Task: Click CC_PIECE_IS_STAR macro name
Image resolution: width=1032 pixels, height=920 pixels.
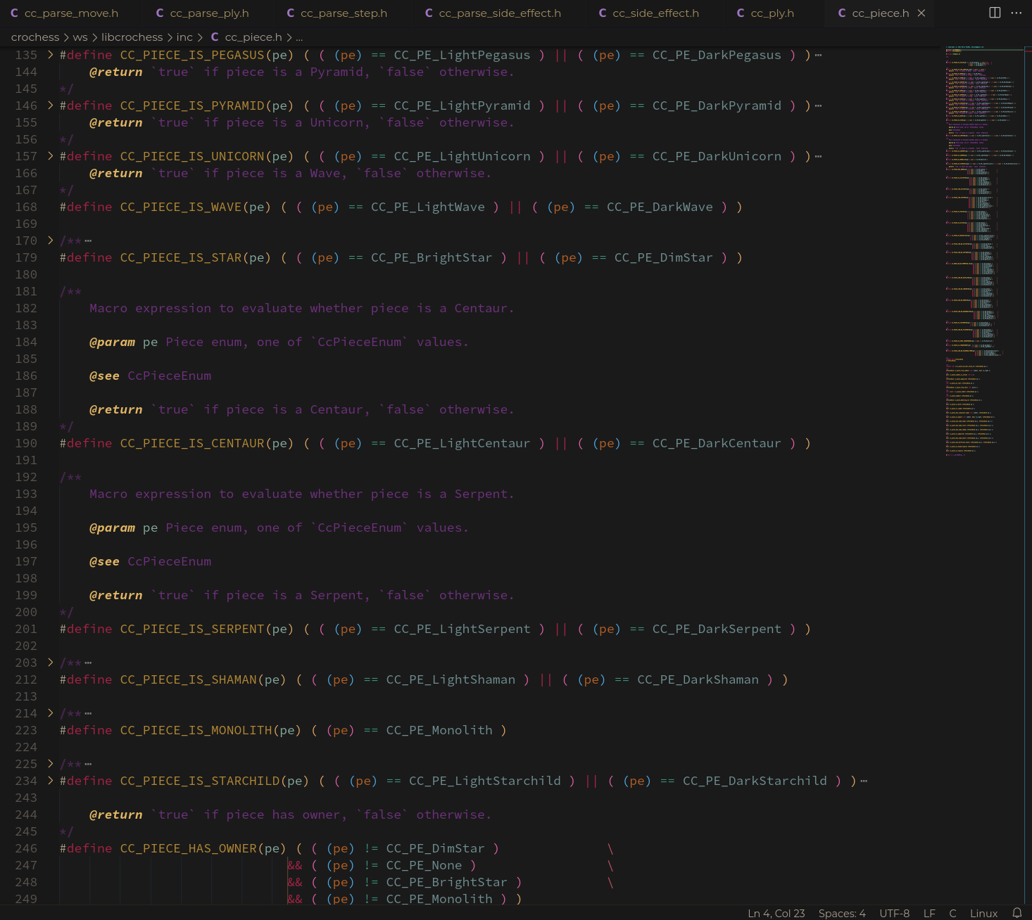Action: (x=181, y=257)
